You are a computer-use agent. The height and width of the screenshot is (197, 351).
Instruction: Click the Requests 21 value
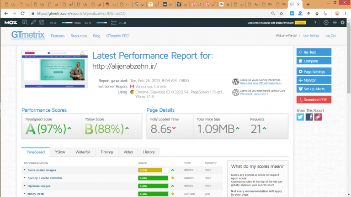click(256, 129)
